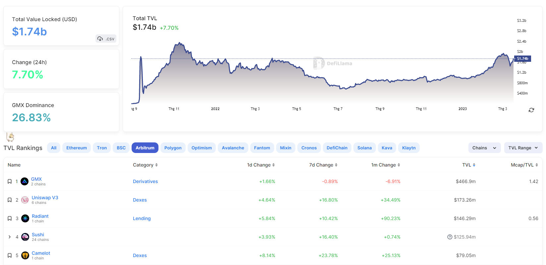Click the Radiant logo icon
The height and width of the screenshot is (265, 546).
coord(25,218)
